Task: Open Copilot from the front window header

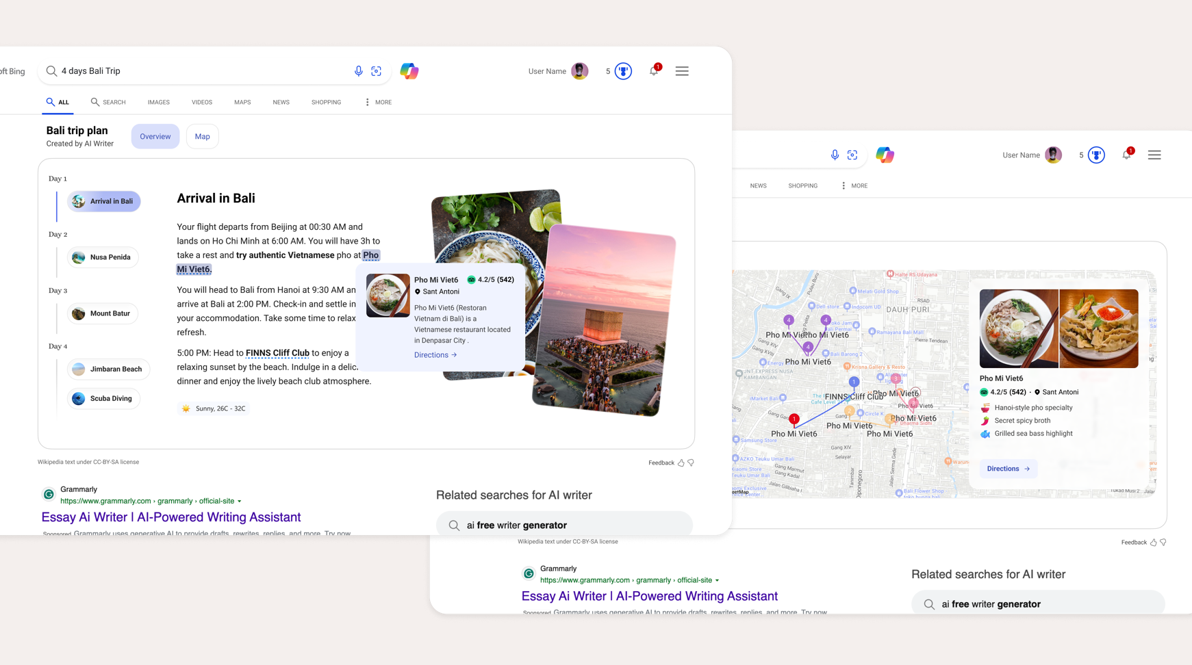Action: click(409, 71)
